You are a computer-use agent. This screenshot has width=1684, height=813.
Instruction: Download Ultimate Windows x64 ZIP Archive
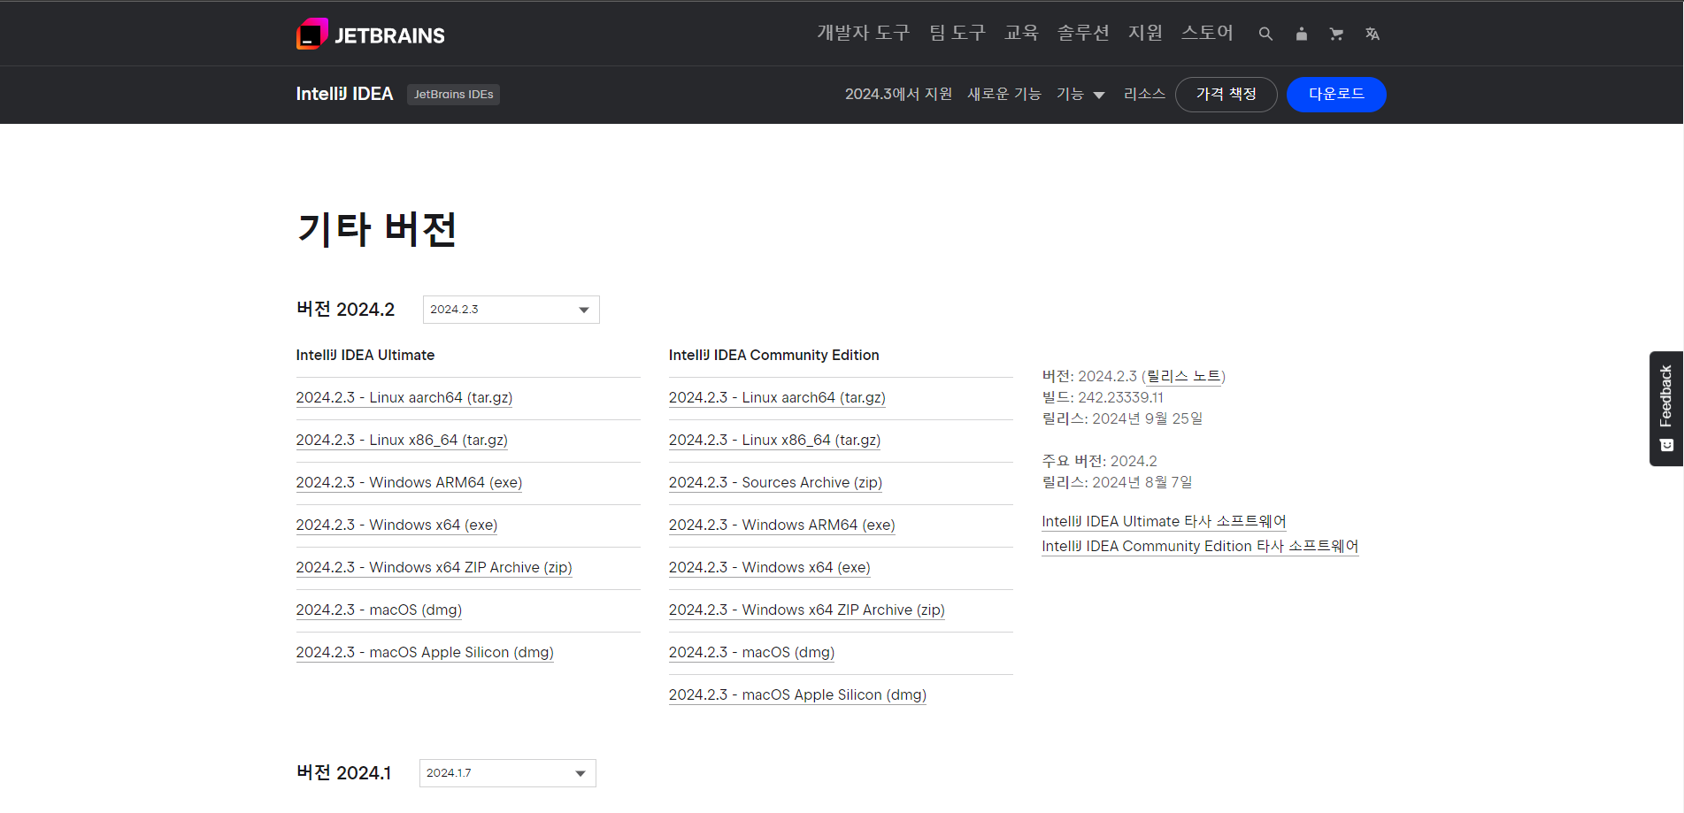pyautogui.click(x=434, y=568)
